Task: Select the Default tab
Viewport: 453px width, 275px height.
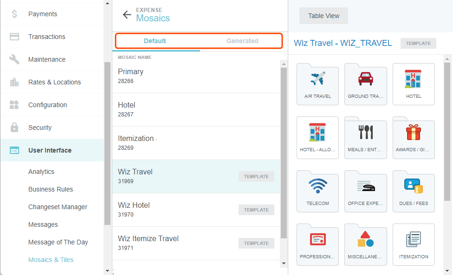Action: click(x=155, y=41)
